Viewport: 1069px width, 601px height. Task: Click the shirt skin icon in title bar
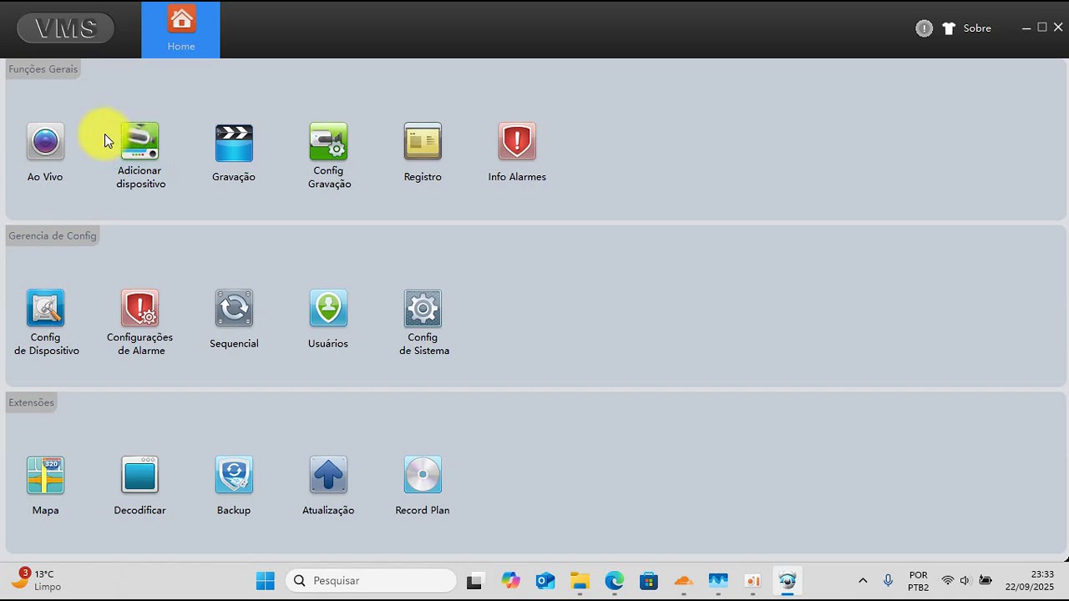click(949, 28)
